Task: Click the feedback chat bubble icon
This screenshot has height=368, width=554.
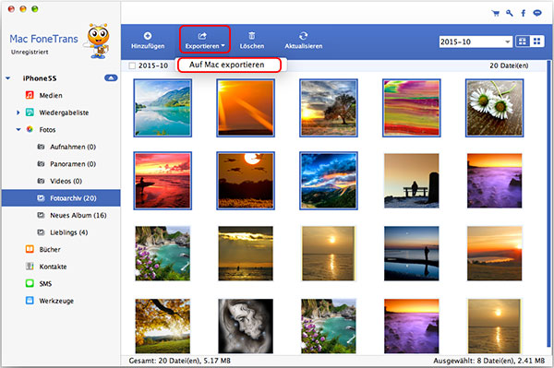Action: [x=537, y=14]
